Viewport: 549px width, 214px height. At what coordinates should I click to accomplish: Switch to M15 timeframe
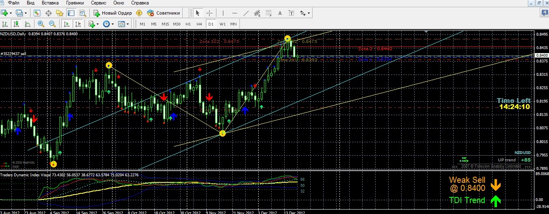tap(165, 24)
